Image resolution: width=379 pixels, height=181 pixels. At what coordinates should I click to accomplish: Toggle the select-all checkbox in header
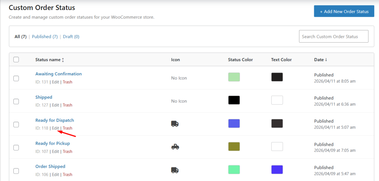pos(16,59)
